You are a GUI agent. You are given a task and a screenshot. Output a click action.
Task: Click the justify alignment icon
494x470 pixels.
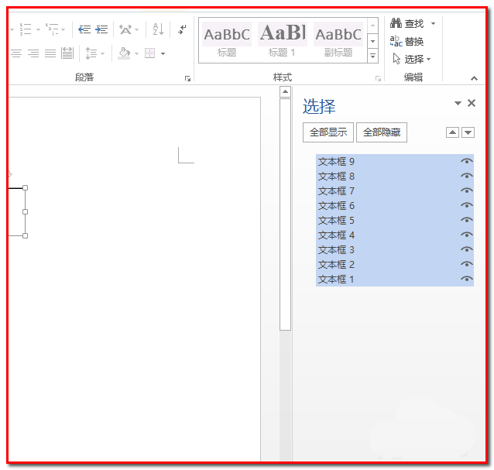(50, 53)
